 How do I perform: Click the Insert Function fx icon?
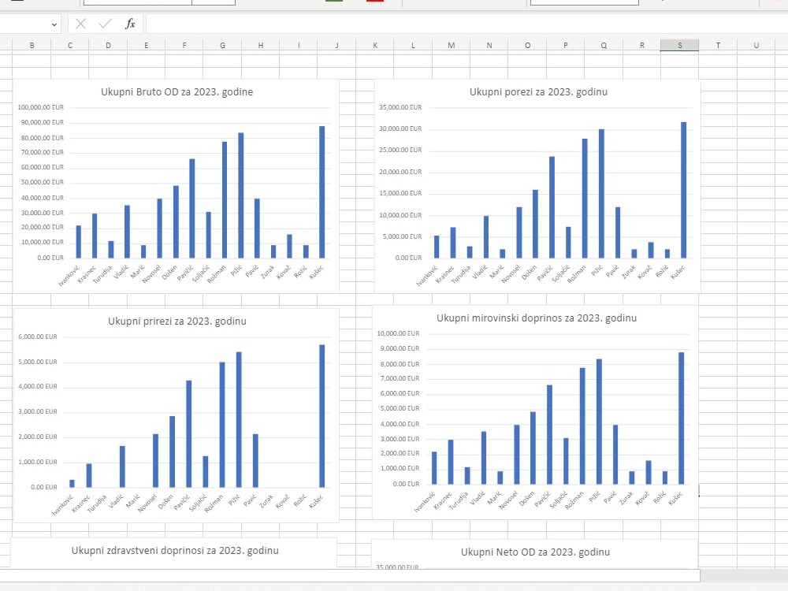point(130,24)
